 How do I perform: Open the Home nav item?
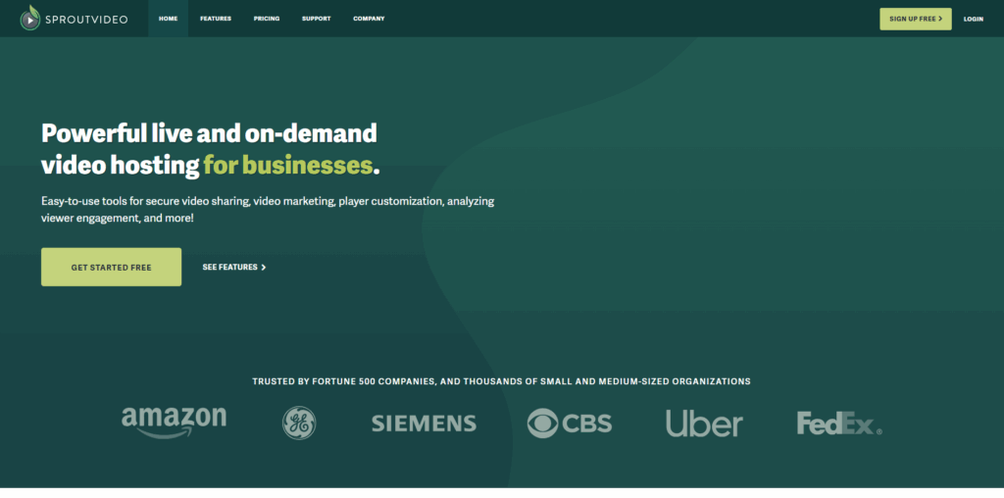[x=169, y=19]
